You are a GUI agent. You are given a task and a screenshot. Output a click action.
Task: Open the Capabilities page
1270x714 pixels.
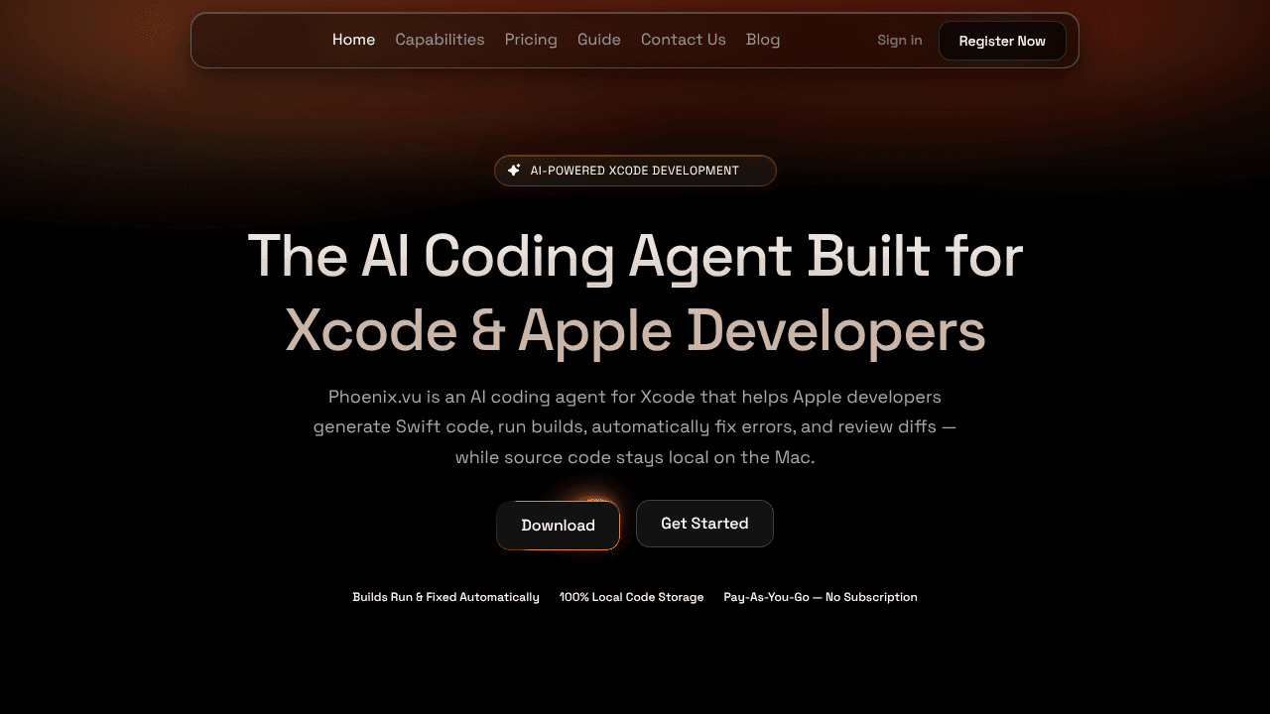pyautogui.click(x=440, y=40)
